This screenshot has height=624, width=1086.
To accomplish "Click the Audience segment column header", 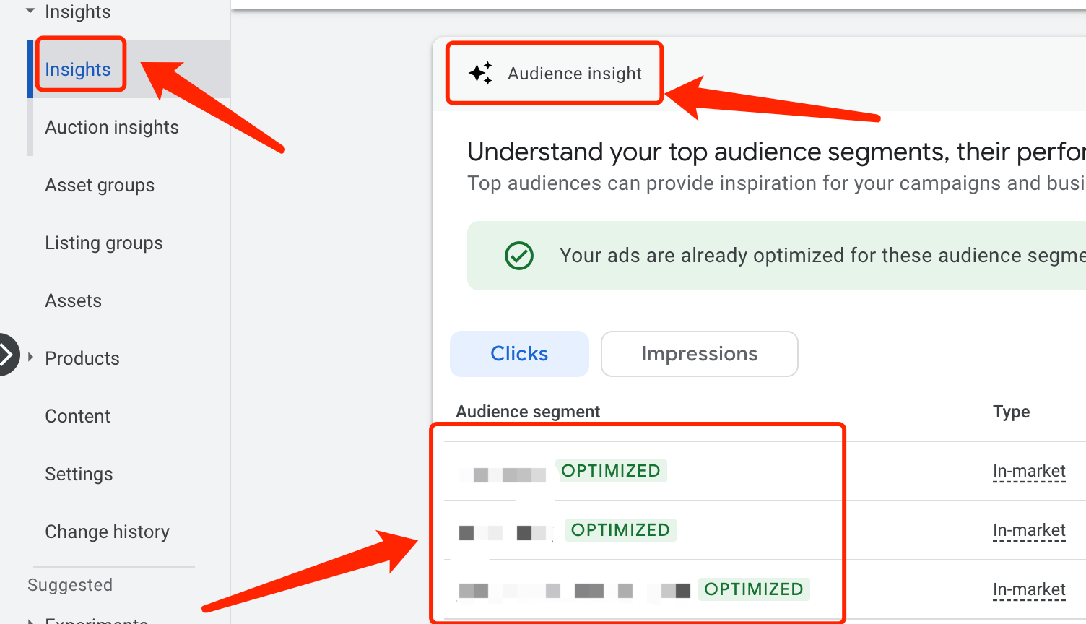I will [x=528, y=412].
